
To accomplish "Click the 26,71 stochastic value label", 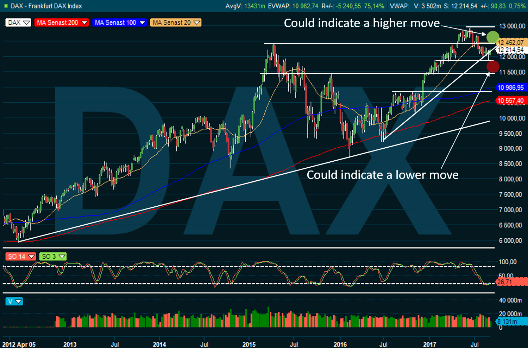I will click(505, 282).
